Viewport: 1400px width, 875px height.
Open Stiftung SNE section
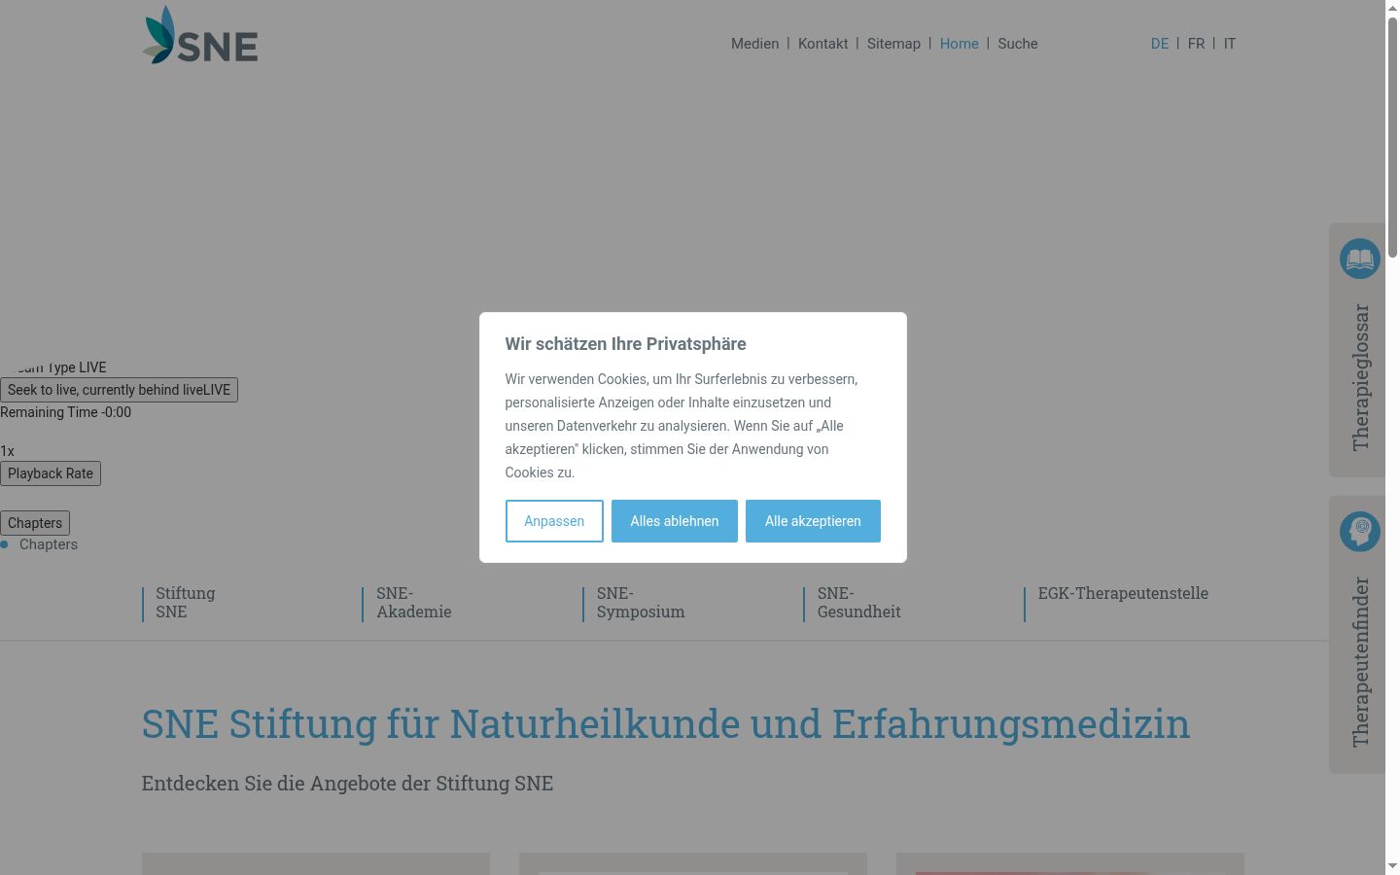pos(186,603)
